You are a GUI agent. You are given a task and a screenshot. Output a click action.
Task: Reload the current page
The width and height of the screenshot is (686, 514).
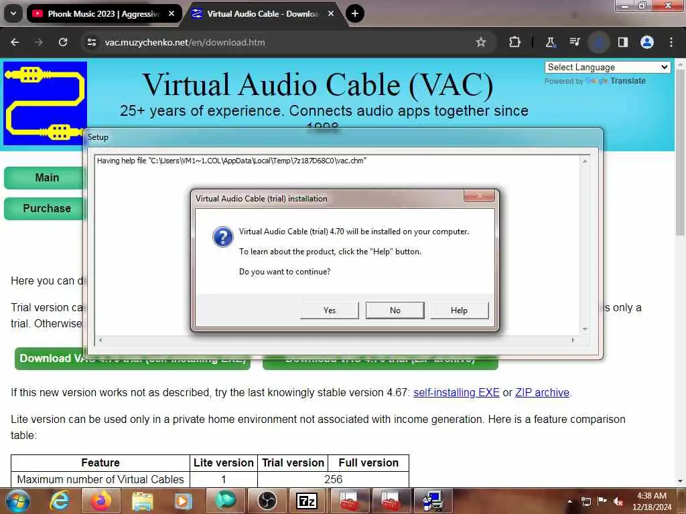[63, 42]
